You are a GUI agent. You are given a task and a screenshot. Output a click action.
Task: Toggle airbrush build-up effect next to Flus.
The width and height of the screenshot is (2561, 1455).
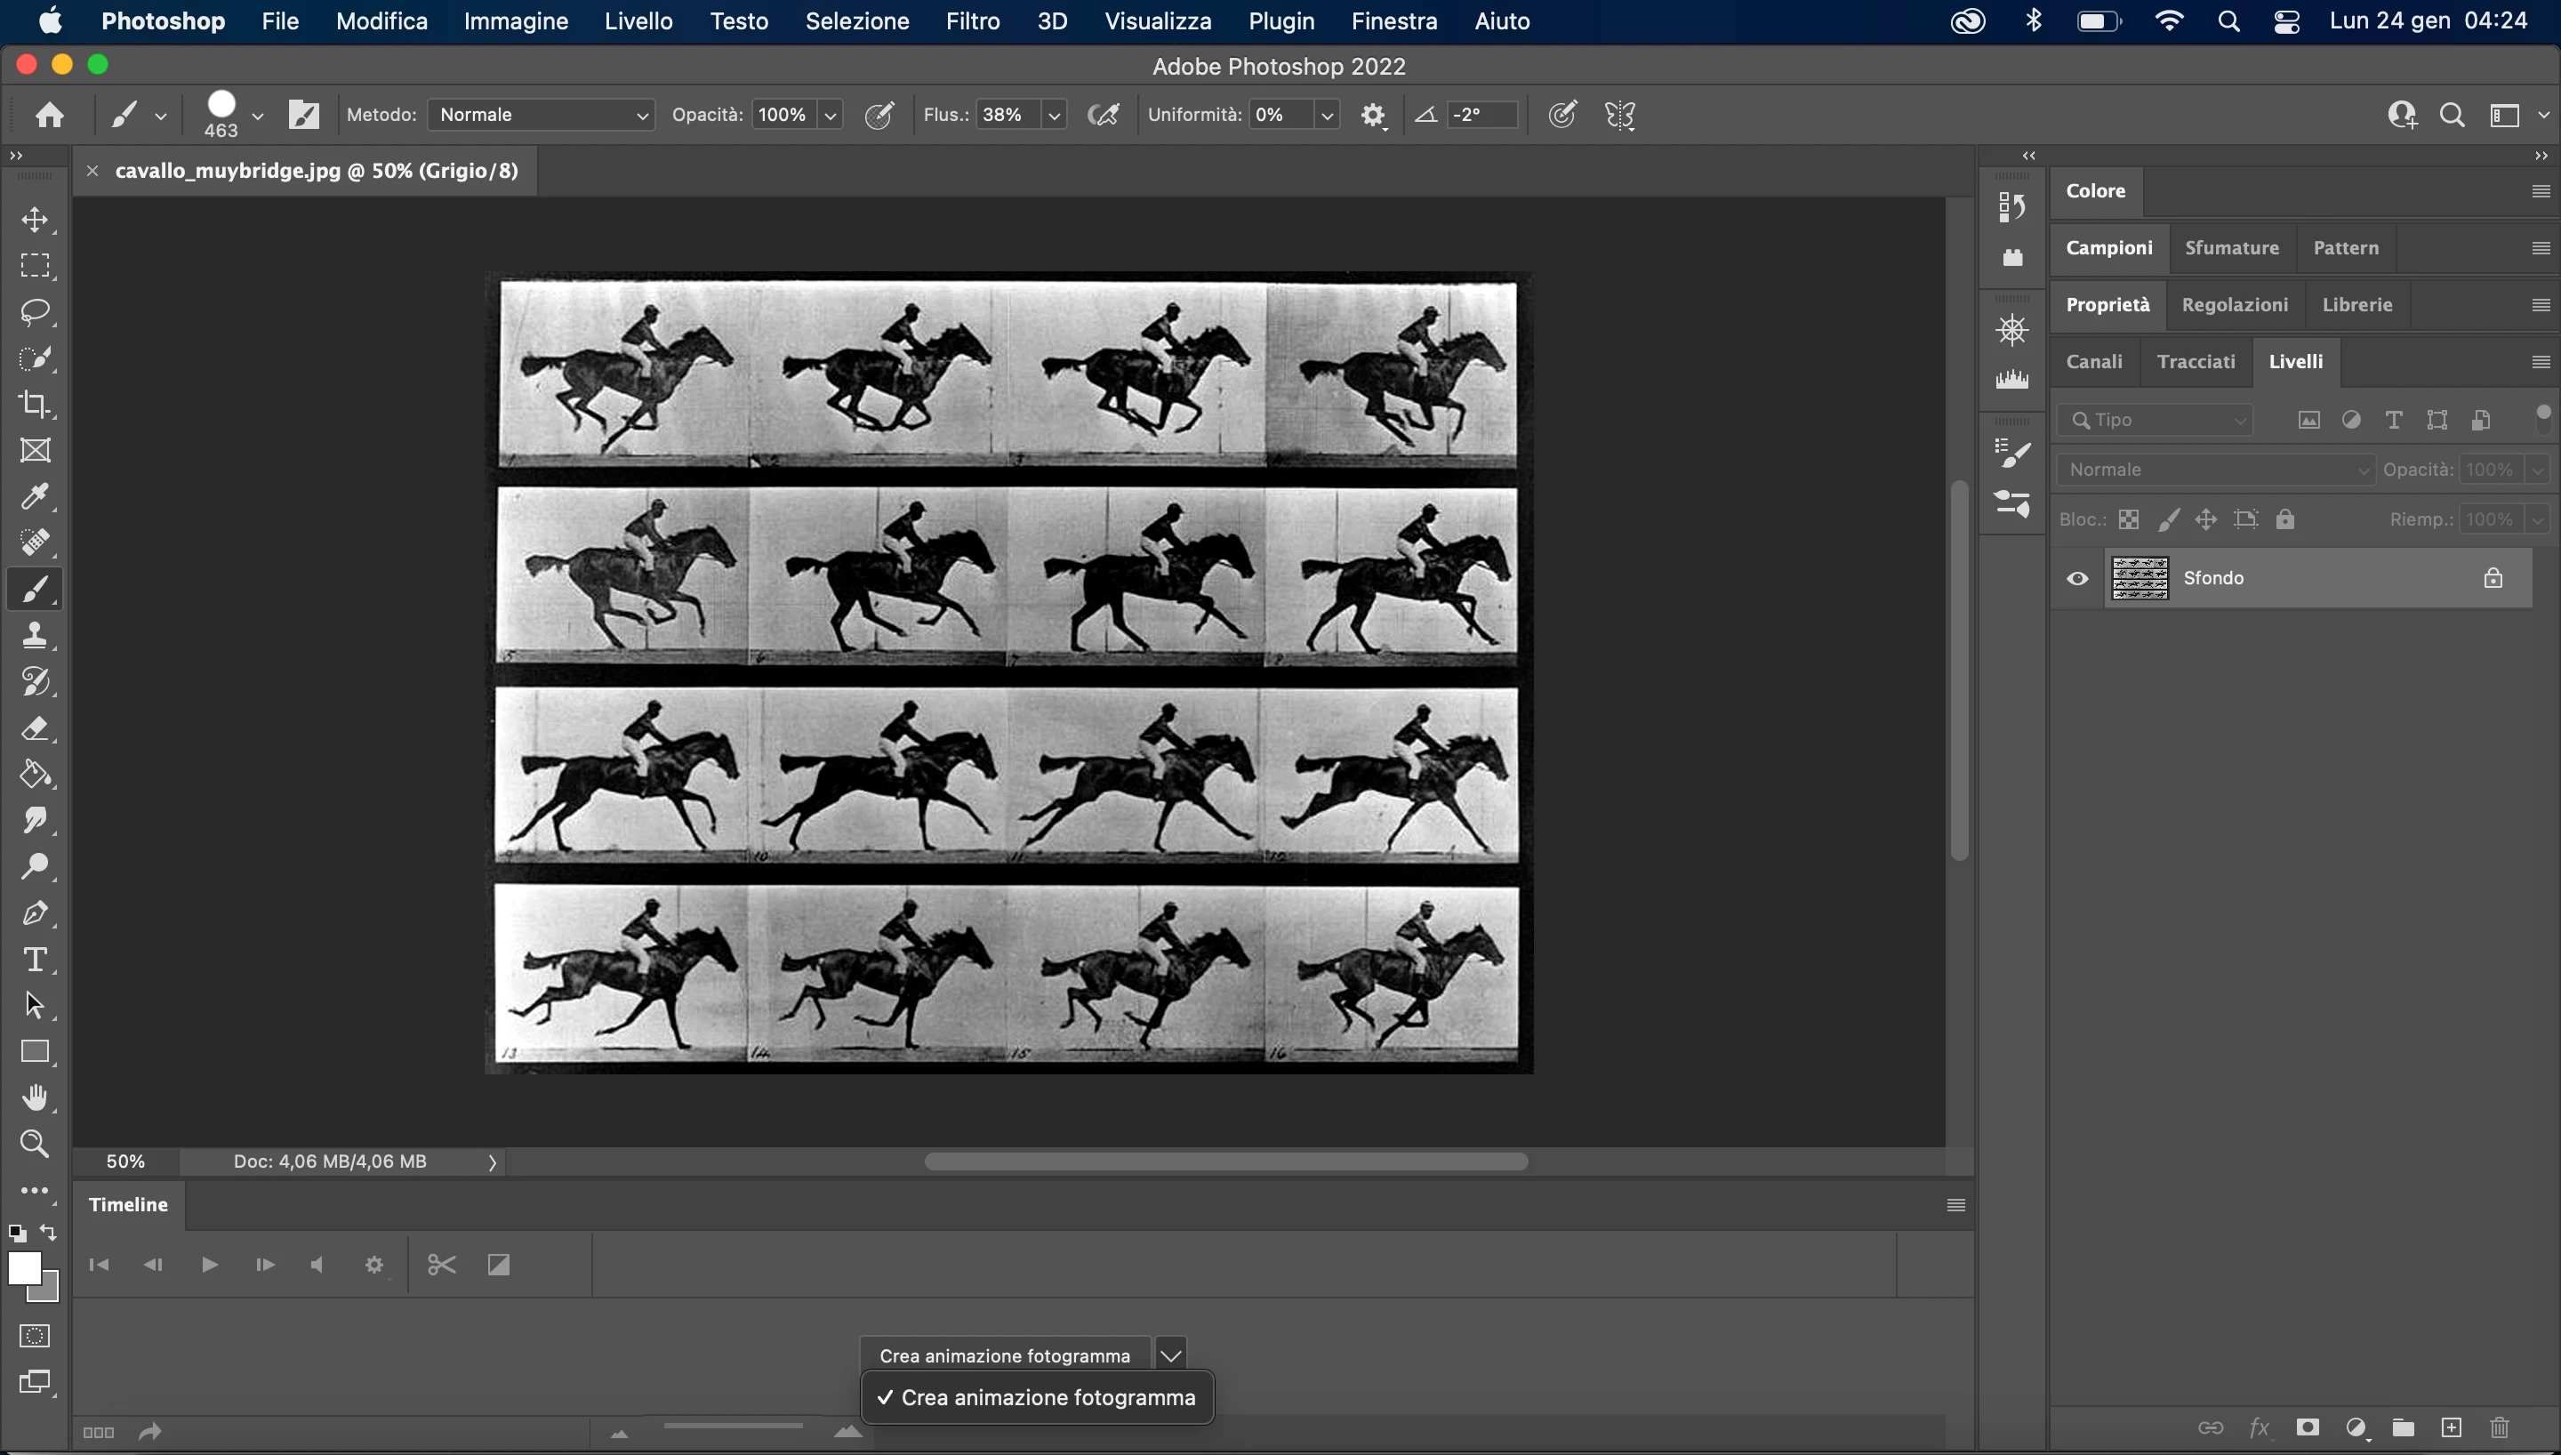click(x=1104, y=115)
